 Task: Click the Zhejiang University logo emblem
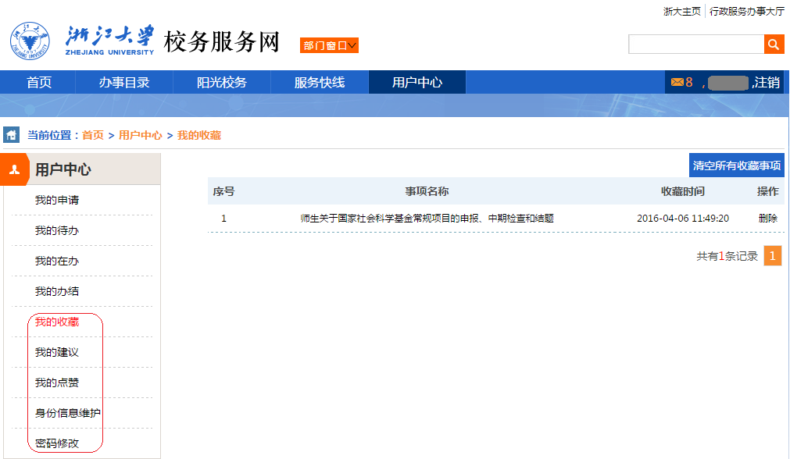(29, 41)
